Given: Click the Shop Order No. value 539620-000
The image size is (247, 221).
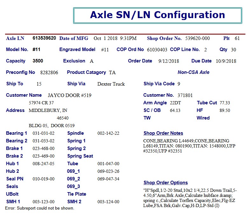Looking at the screenshot, I should [197, 38].
